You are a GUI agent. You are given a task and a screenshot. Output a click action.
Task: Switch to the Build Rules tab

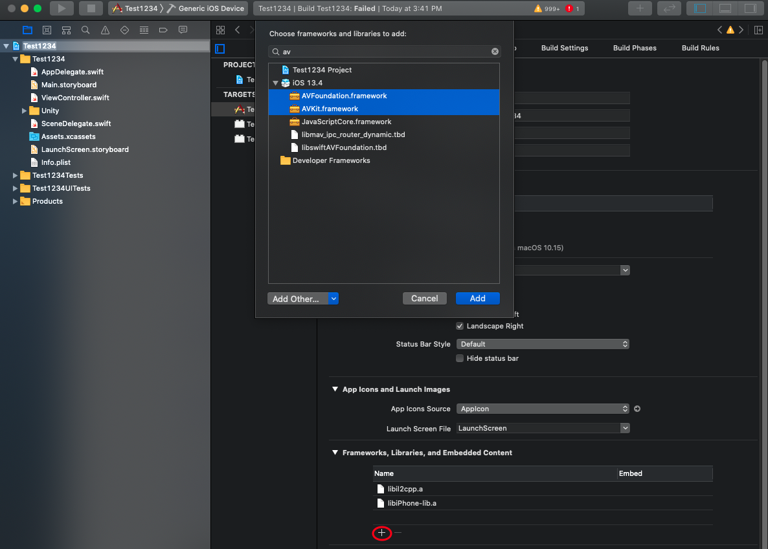701,48
